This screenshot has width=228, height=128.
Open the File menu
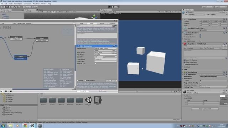[2, 4]
